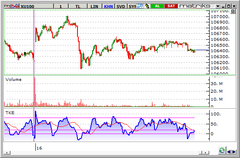Image resolution: width=240 pixels, height=158 pixels.
Task: Click the Volume panel label
Action: coord(13,80)
